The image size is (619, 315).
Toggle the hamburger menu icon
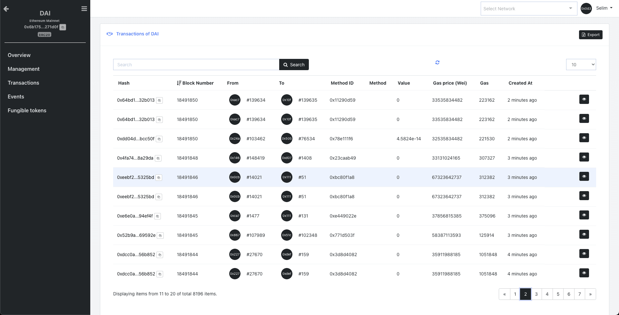point(84,9)
